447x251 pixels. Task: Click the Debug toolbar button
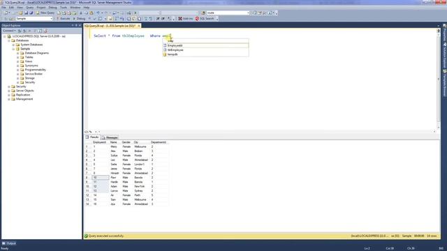coord(79,19)
